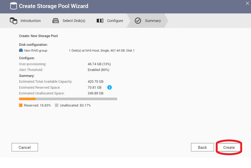Click the Introduction step disks icon

point(13,21)
